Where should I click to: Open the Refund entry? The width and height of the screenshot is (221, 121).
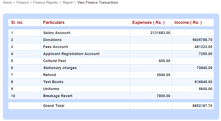(49, 75)
